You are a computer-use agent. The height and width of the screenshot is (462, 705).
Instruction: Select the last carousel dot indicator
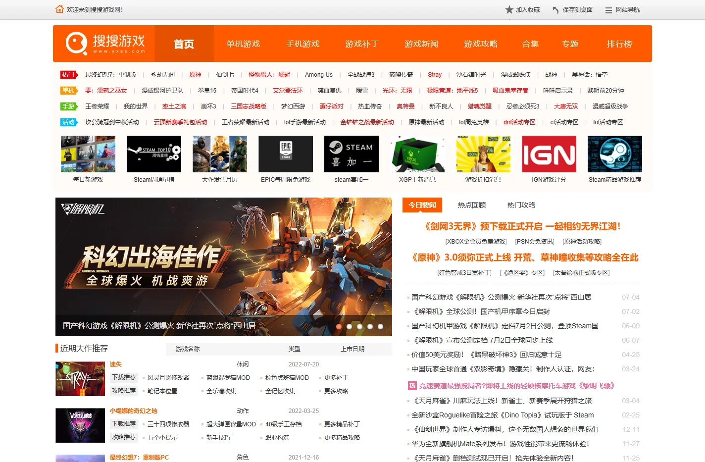point(380,326)
